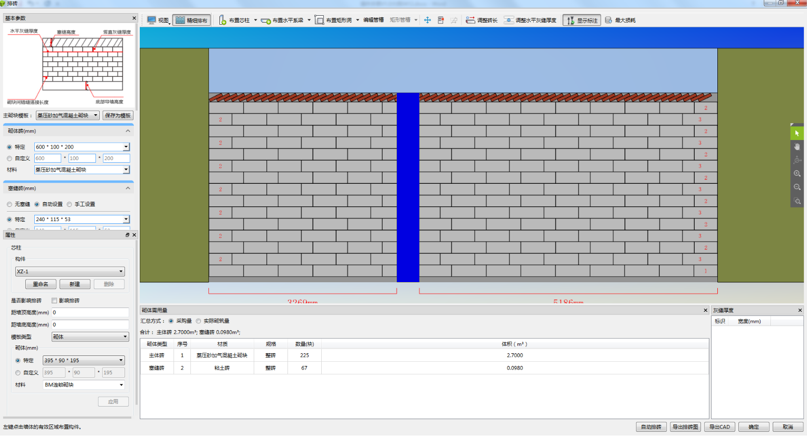Toggle 显示标注 show dimensions button
This screenshot has height=436, width=807.
(x=582, y=21)
